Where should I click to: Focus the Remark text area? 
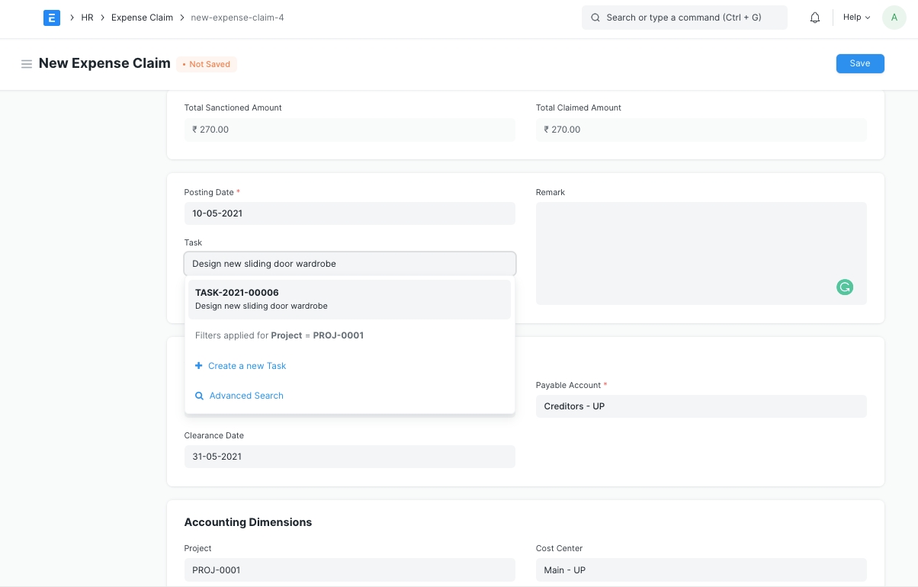(x=701, y=244)
